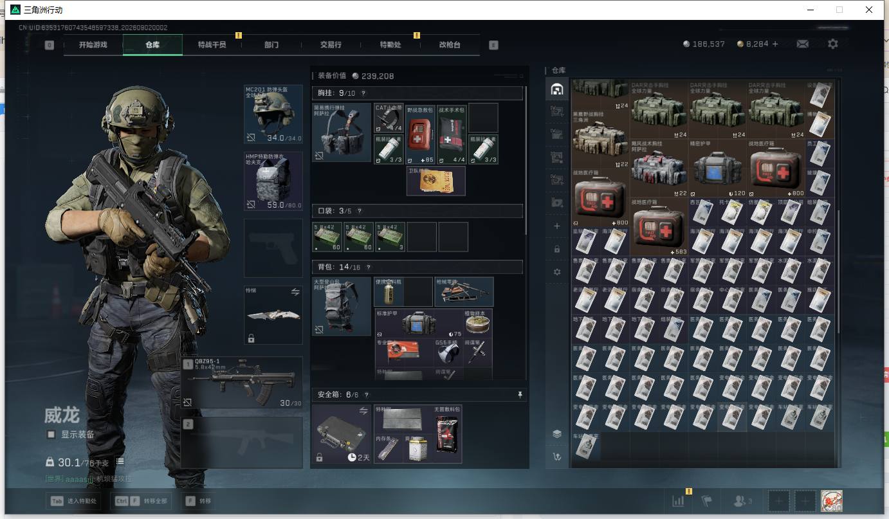Click the empty pistol slot
The width and height of the screenshot is (889, 519).
(273, 248)
